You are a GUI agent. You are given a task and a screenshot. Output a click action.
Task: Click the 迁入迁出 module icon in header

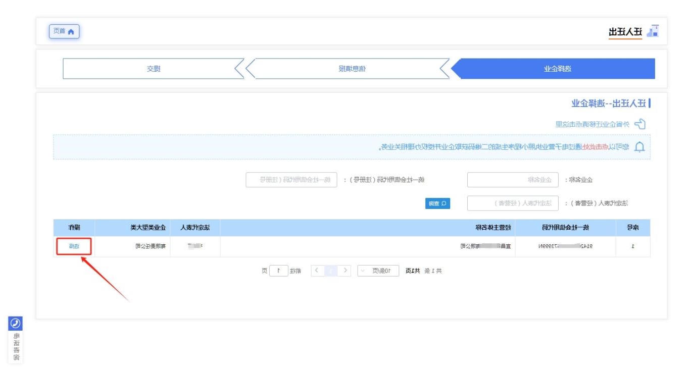(x=653, y=31)
